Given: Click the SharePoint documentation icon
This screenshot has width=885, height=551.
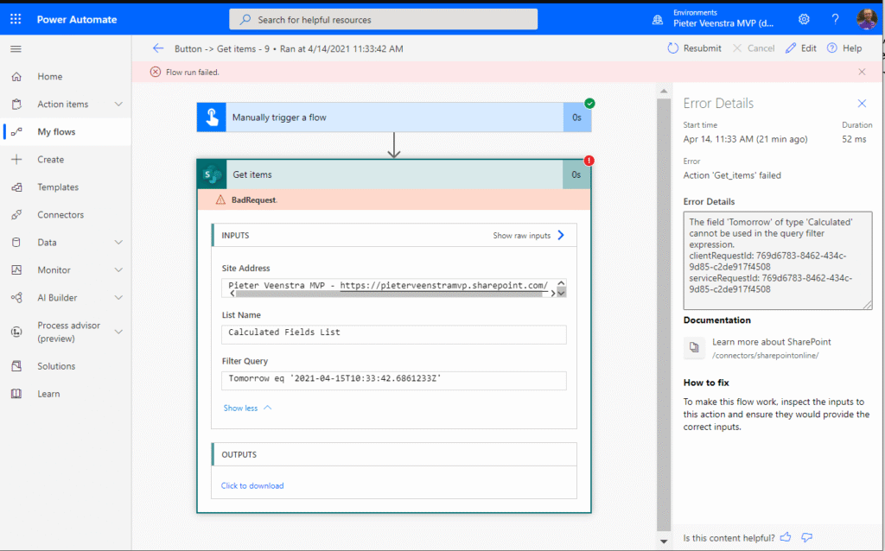Looking at the screenshot, I should coord(694,347).
